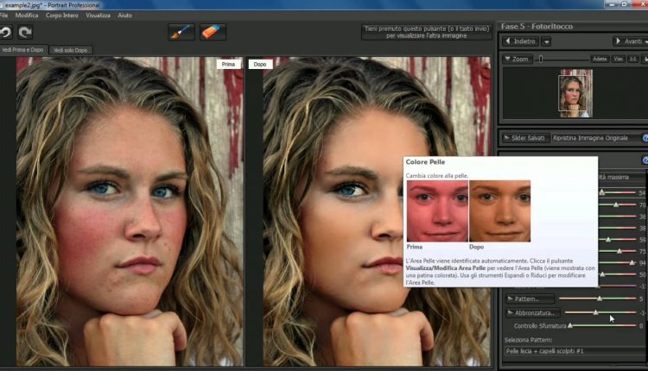Expand the Abbronzatura options
The image size is (648, 371).
(533, 313)
